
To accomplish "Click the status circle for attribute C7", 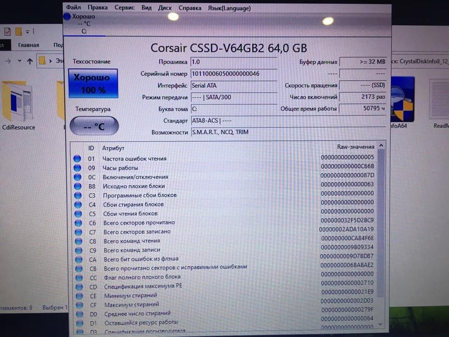I will pyautogui.click(x=78, y=232).
